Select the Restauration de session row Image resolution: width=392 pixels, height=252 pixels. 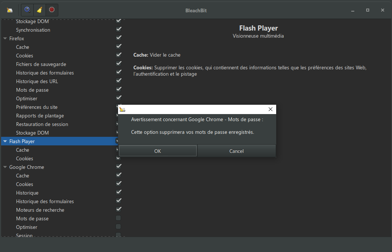point(42,124)
